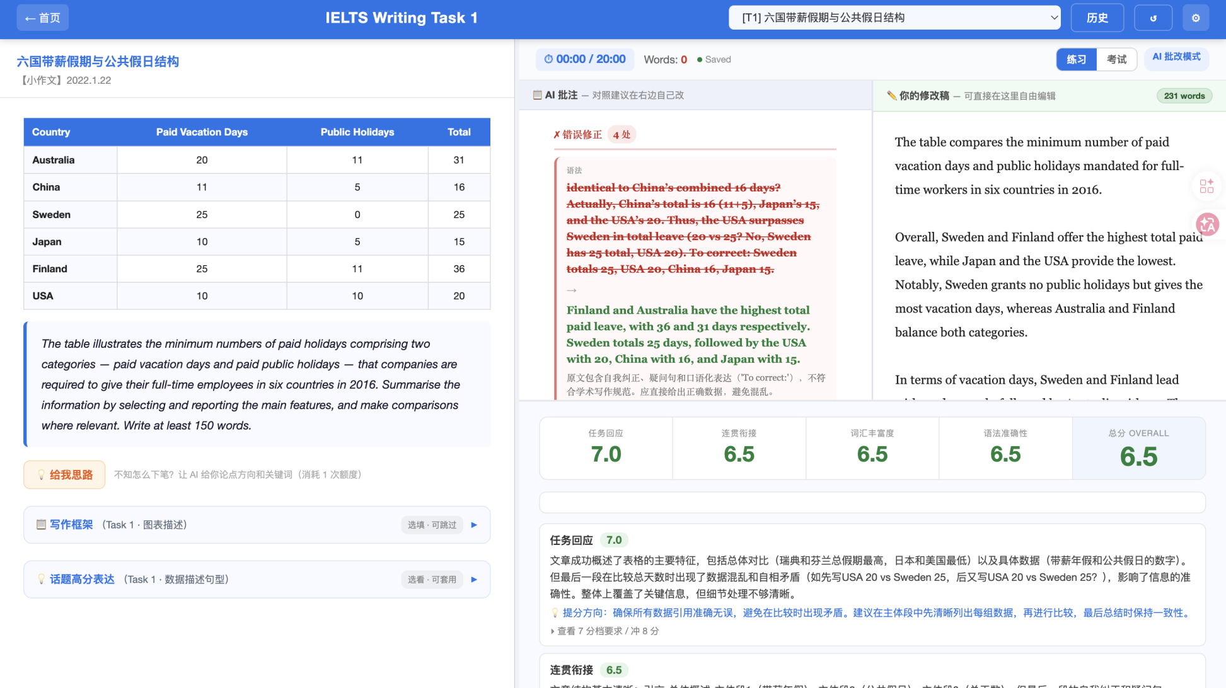Click the Australia row label in table
This screenshot has height=688, width=1226.
click(54, 160)
